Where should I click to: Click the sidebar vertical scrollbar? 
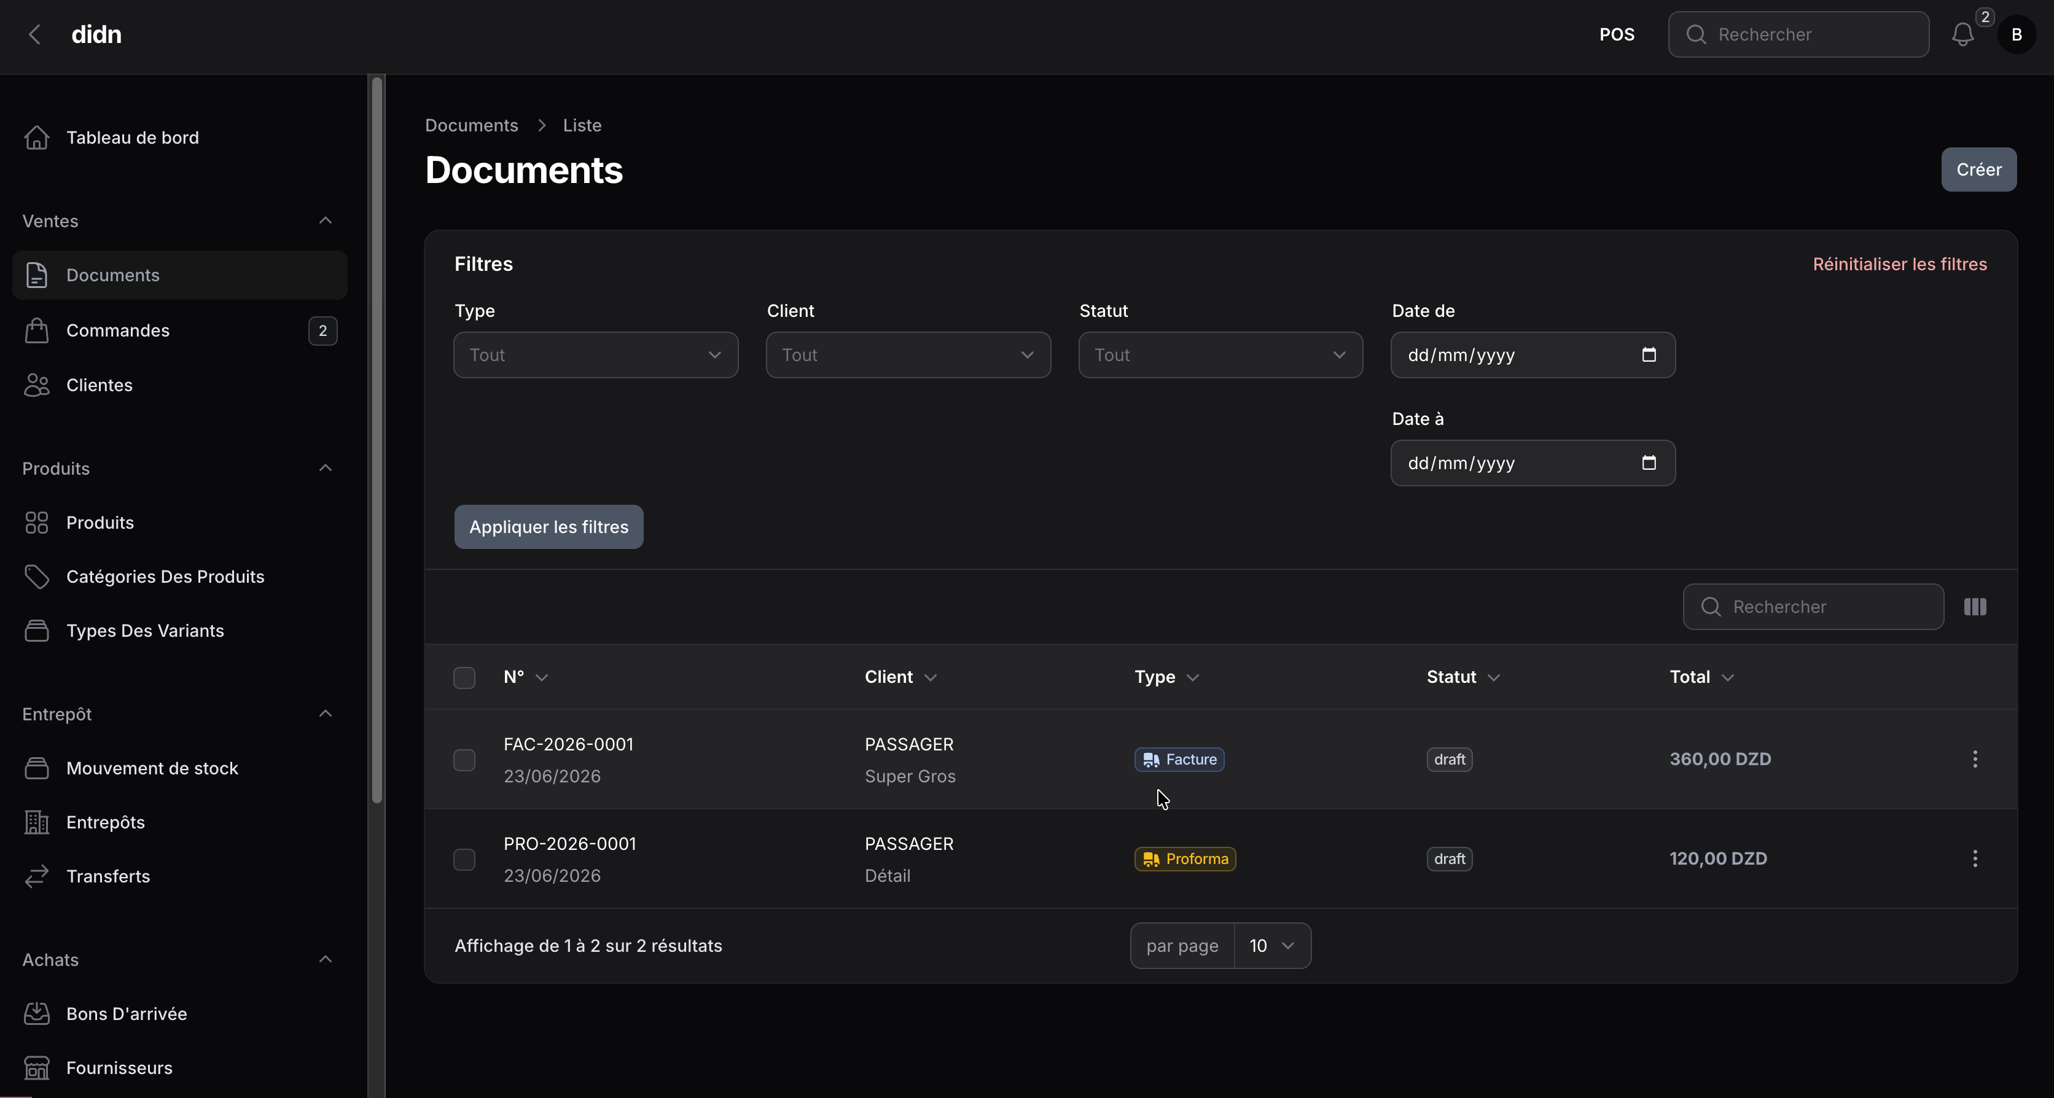(x=377, y=440)
